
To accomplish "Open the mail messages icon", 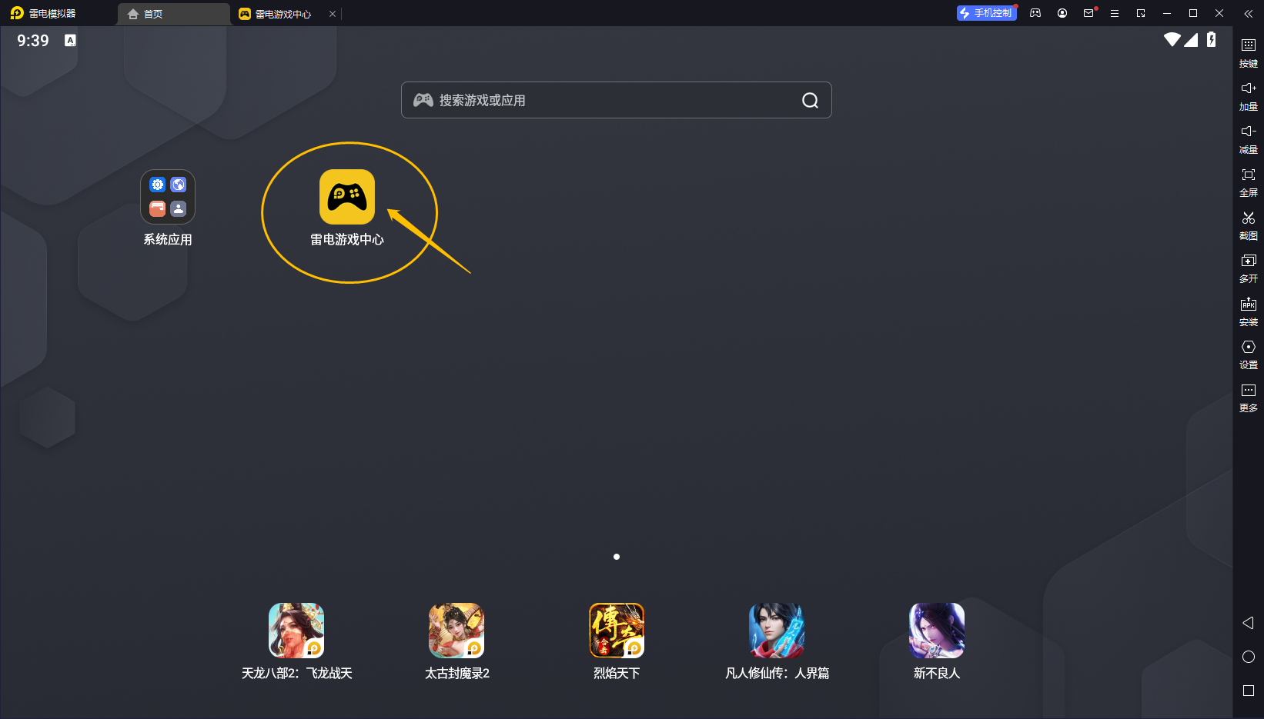I will 1088,13.
